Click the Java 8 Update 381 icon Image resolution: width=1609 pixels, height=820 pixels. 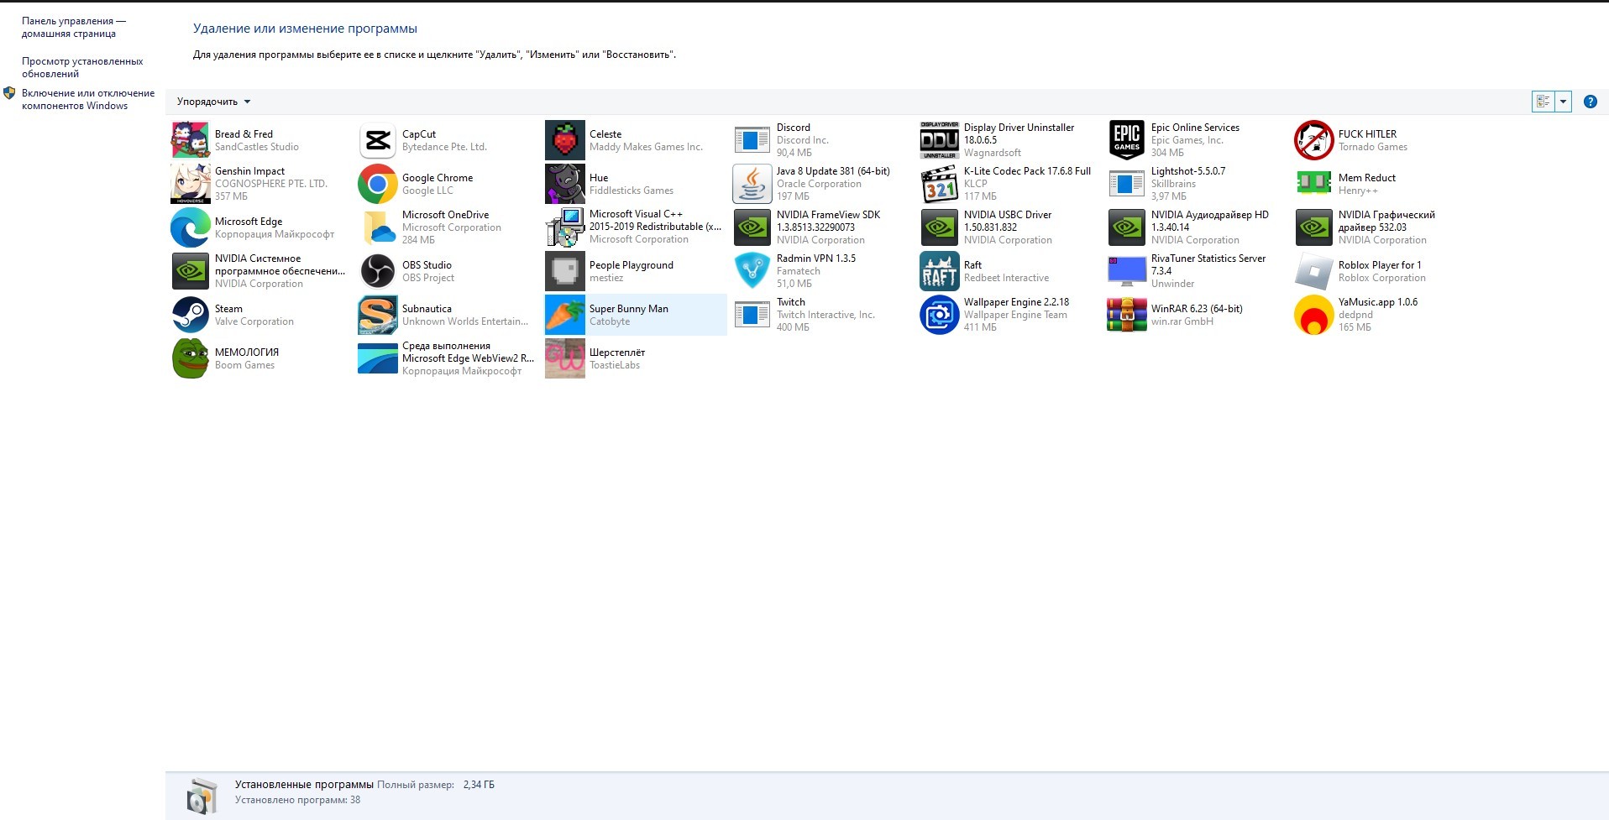pos(752,184)
